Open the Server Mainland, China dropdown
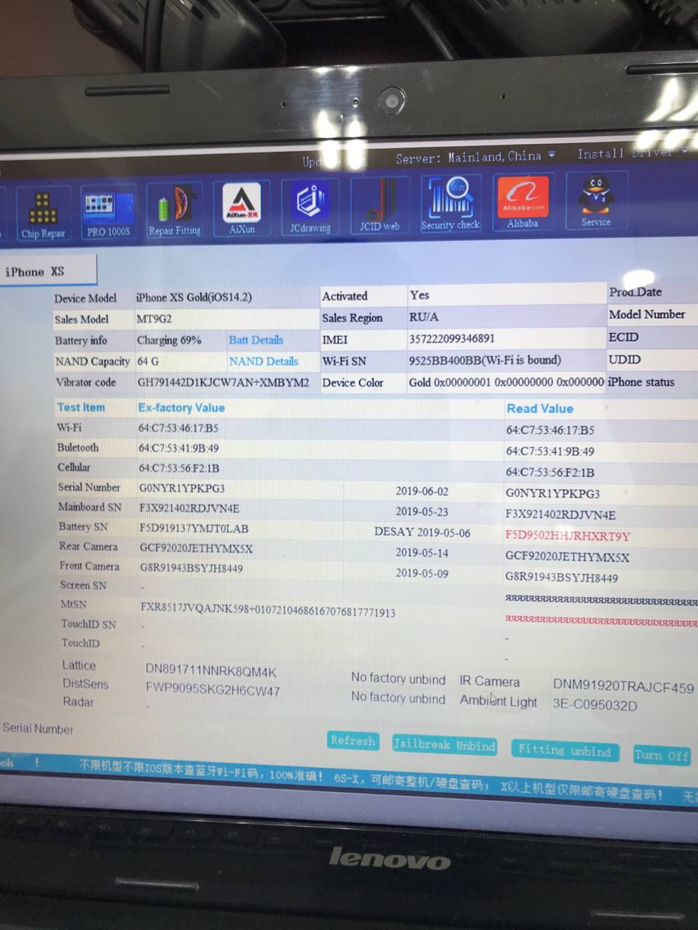The width and height of the screenshot is (698, 930). pos(476,157)
